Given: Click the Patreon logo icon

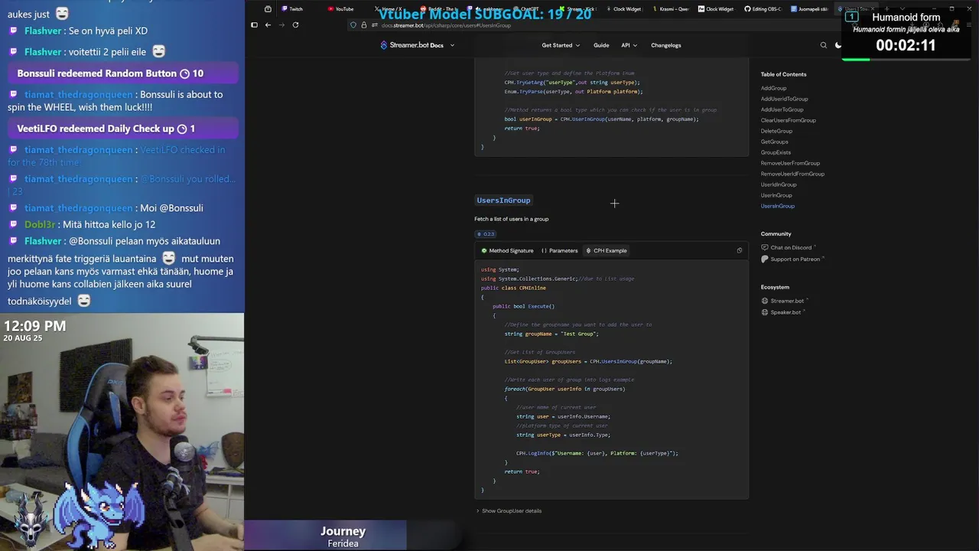Looking at the screenshot, I should click(765, 259).
